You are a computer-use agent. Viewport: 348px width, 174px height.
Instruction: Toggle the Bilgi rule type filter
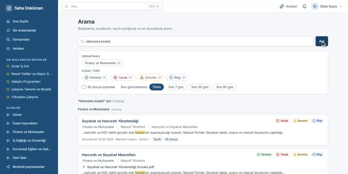pyautogui.click(x=177, y=77)
